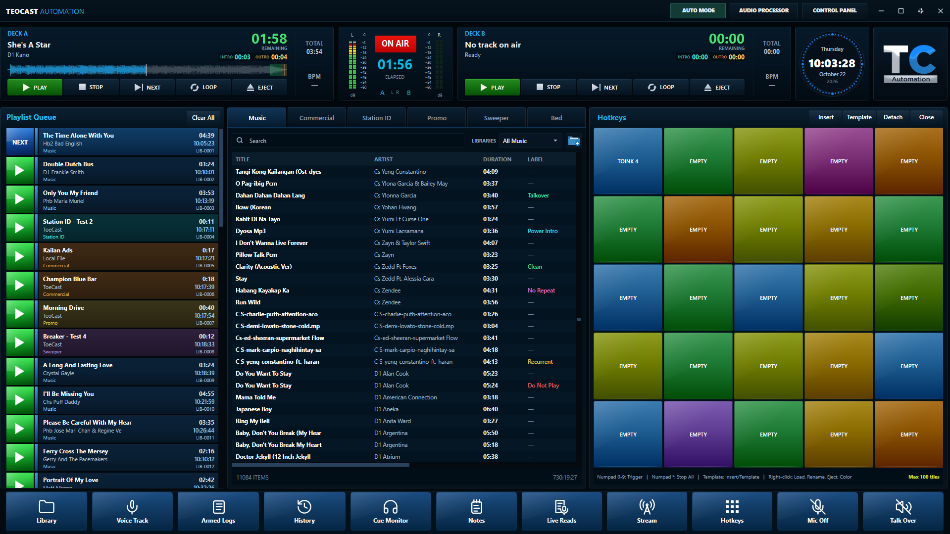Image resolution: width=950 pixels, height=534 pixels.
Task: Clear all items in Playlist Queue
Action: (x=203, y=117)
